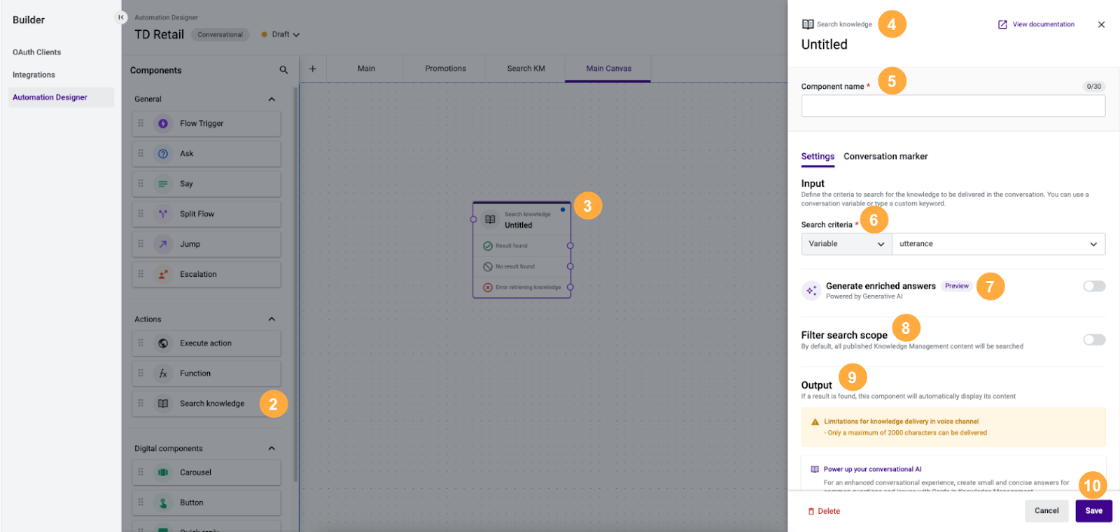The height and width of the screenshot is (532, 1120).
Task: Collapse the Actions components section
Action: (x=272, y=319)
